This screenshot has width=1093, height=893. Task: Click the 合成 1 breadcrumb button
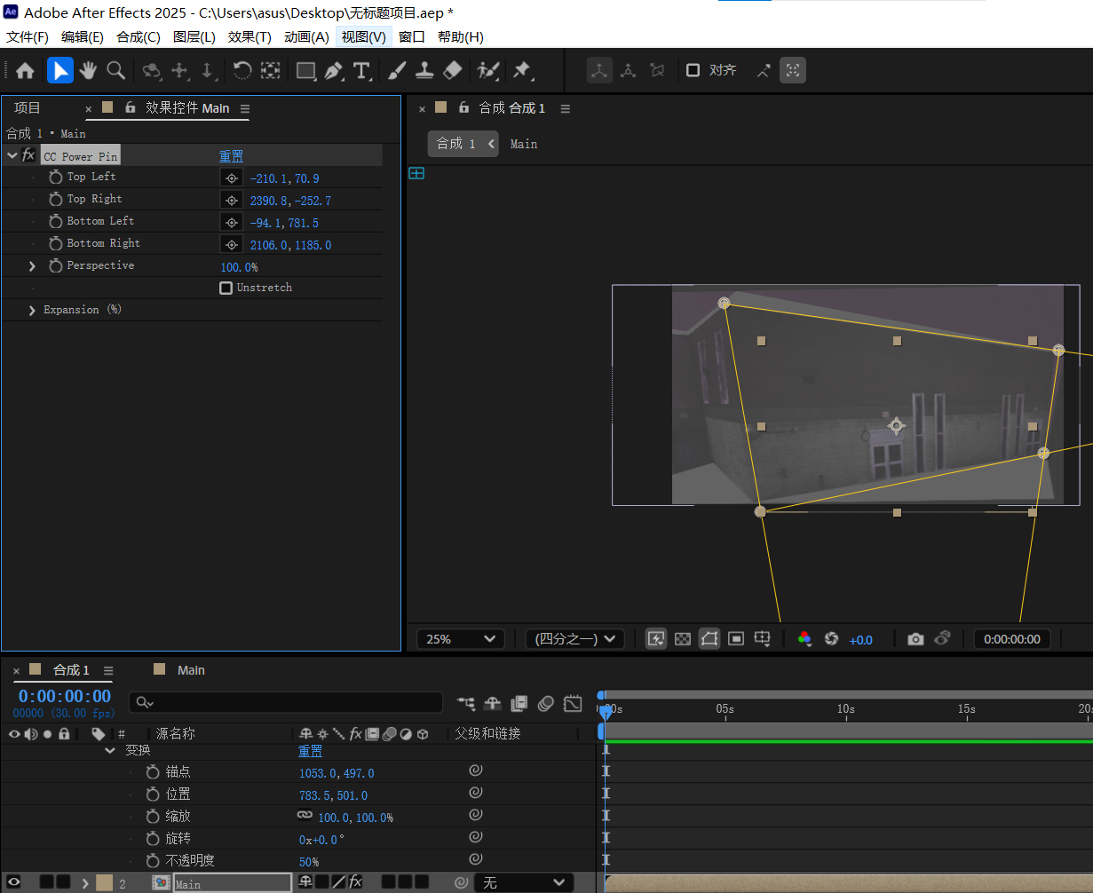(x=455, y=144)
